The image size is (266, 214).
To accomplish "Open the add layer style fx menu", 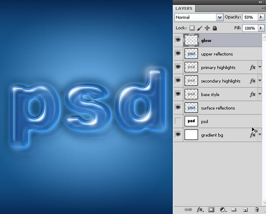I will [x=200, y=210].
